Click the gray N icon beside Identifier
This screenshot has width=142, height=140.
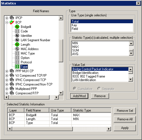[x=17, y=36]
